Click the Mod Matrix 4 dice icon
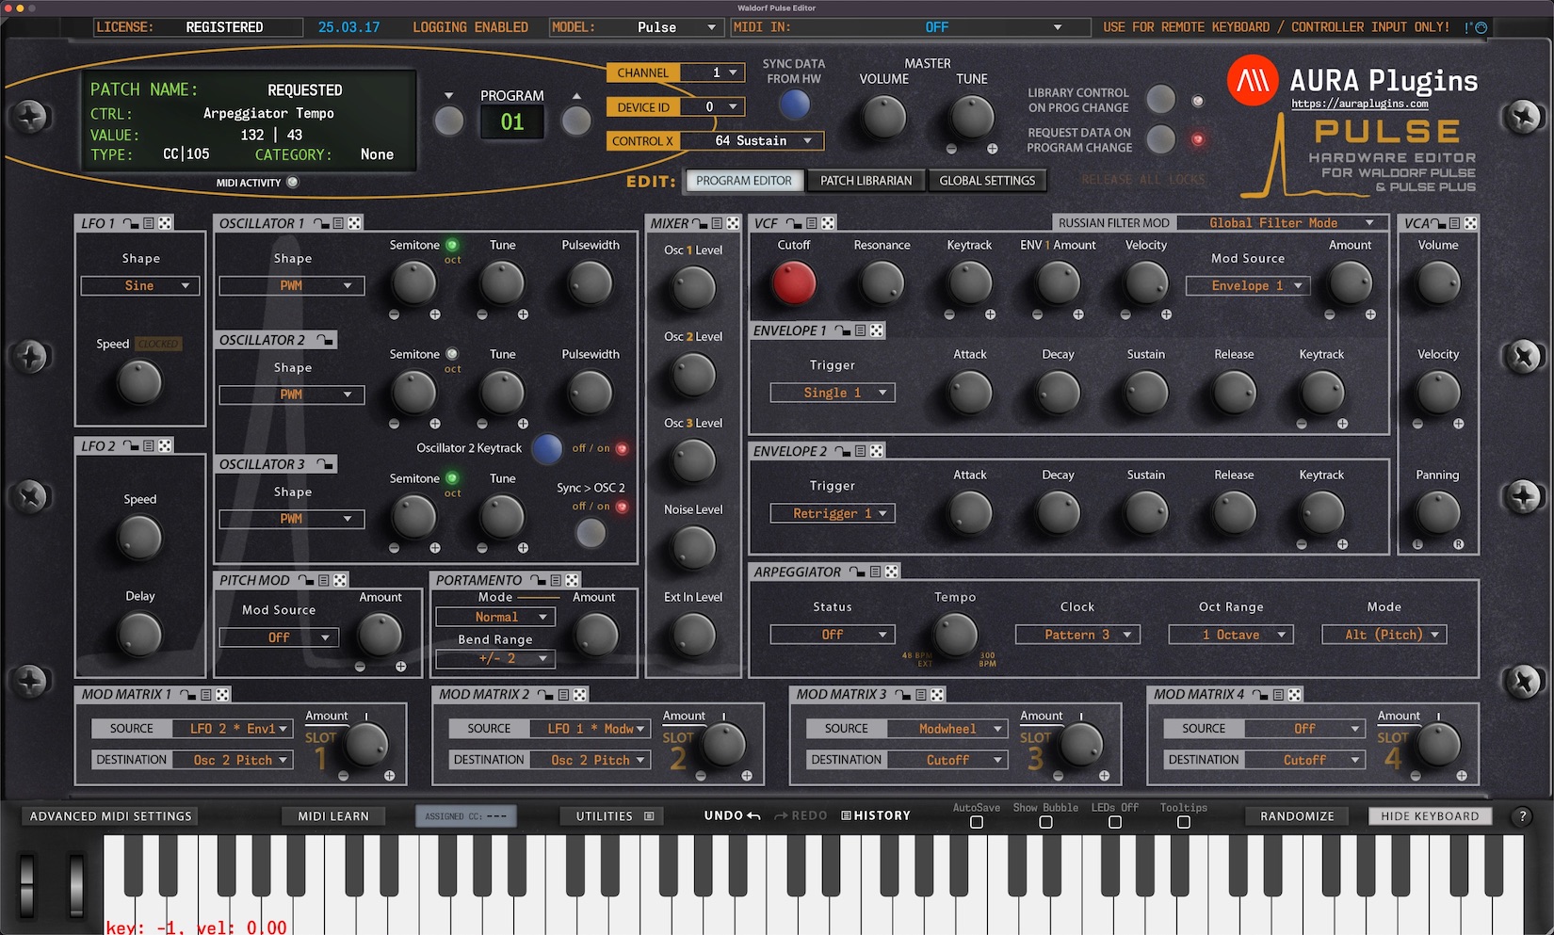 tap(1295, 694)
